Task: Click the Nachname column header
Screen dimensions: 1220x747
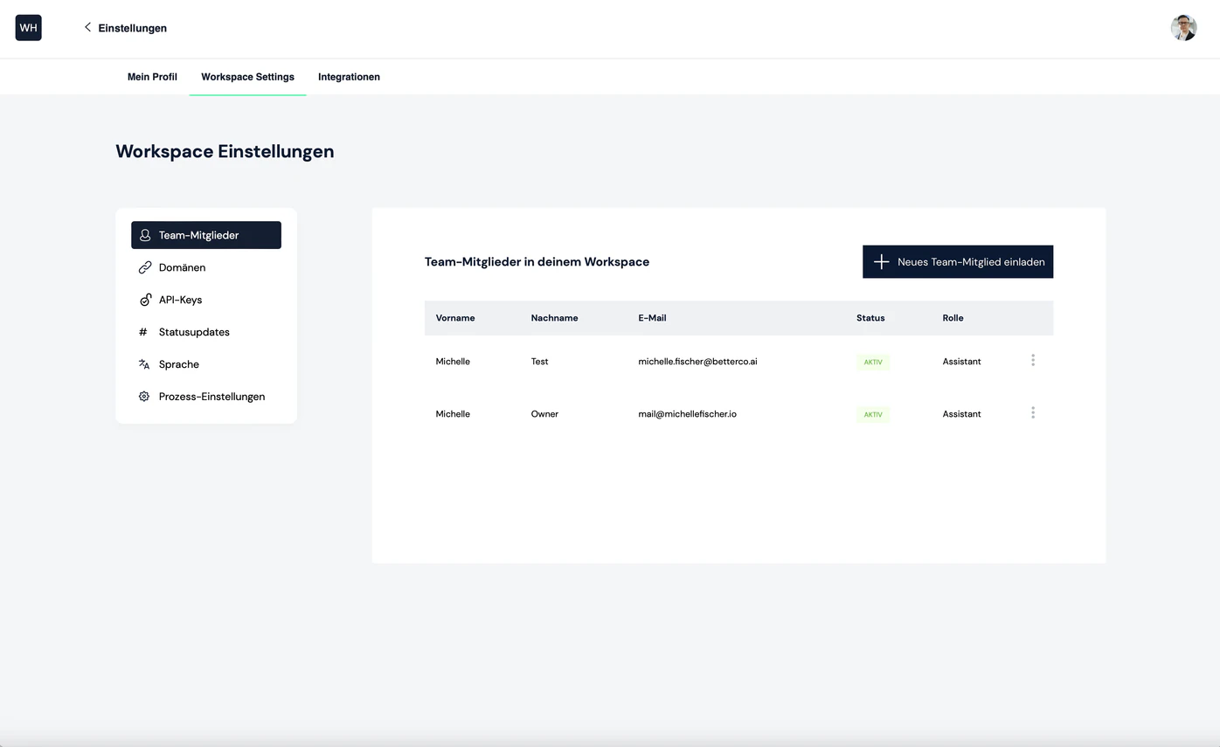Action: (554, 318)
